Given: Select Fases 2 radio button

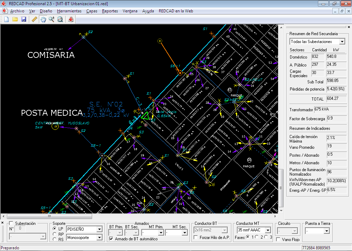Looking at the screenshot, I should click(x=257, y=237).
